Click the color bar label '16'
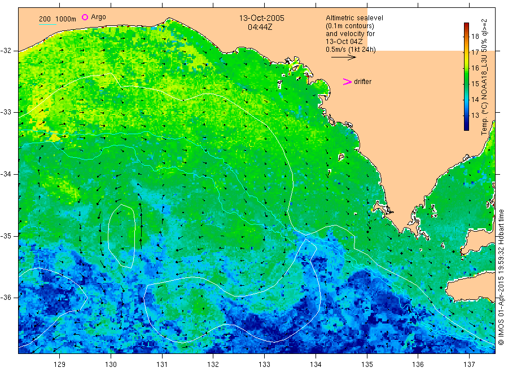This screenshot has height=372, width=508. coord(475,68)
